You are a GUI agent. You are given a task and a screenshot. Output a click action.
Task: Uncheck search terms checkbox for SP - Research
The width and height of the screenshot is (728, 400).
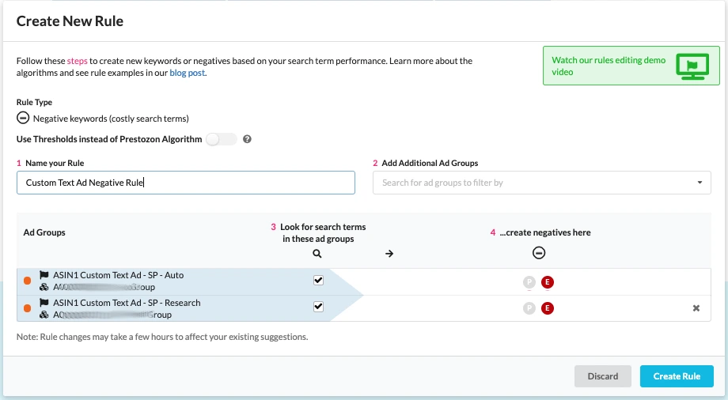[318, 308]
